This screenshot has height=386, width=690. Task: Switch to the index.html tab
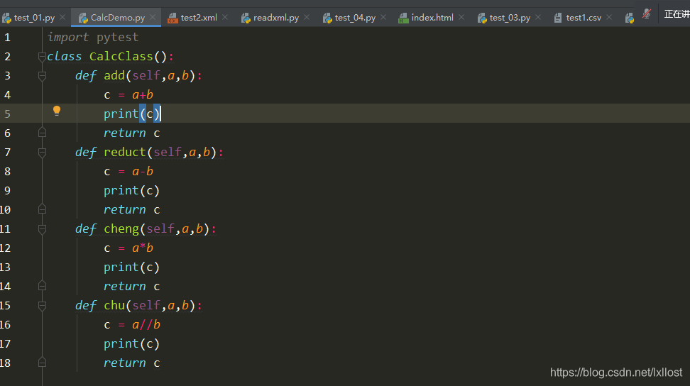(432, 18)
